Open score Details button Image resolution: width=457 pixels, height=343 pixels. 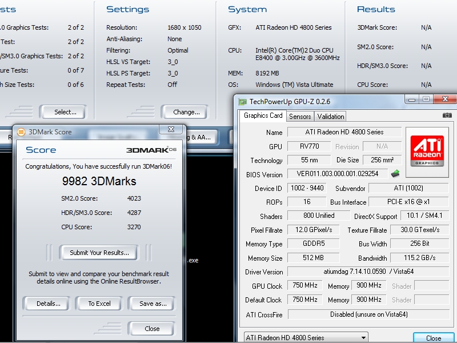pos(47,304)
